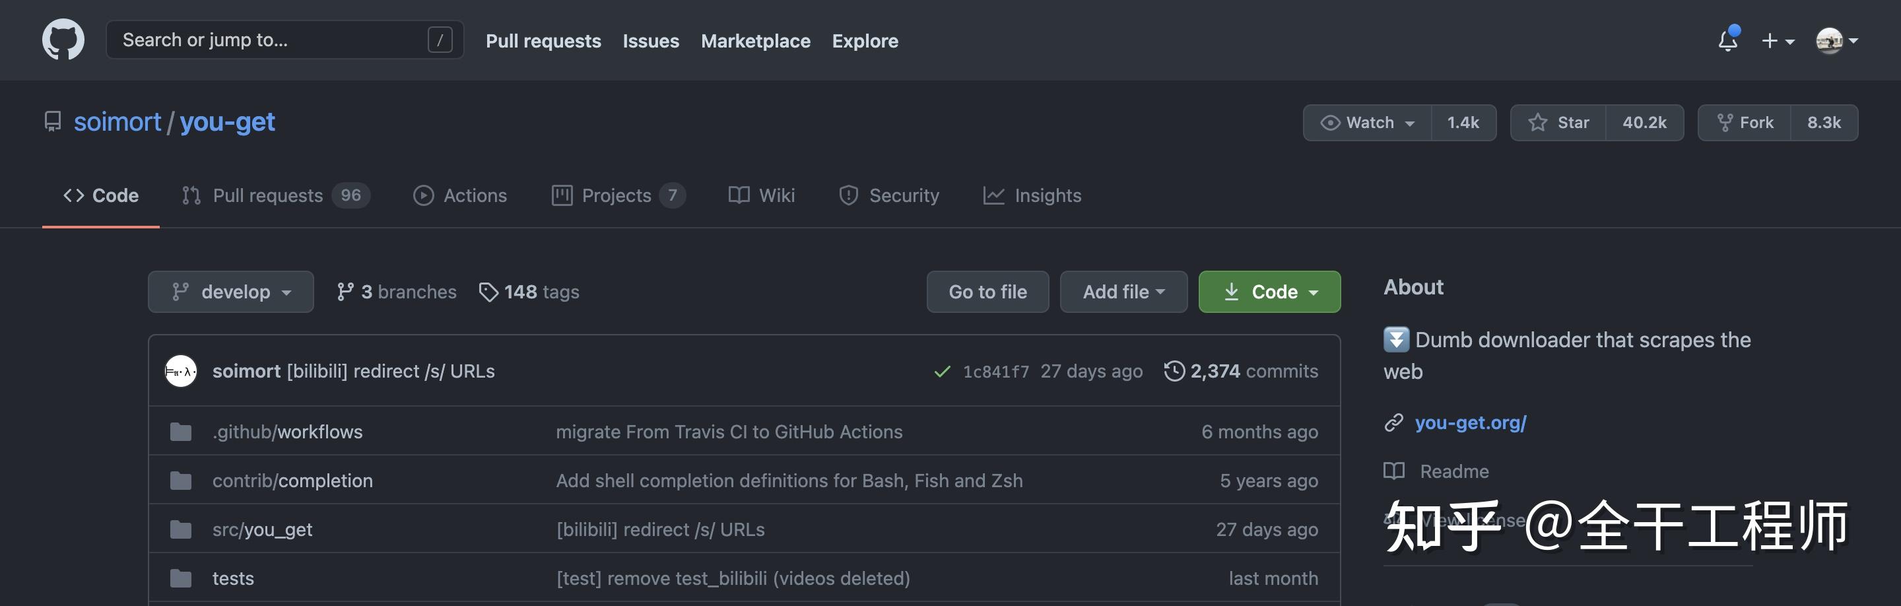Open Watch subscription dropdown

click(x=1368, y=123)
